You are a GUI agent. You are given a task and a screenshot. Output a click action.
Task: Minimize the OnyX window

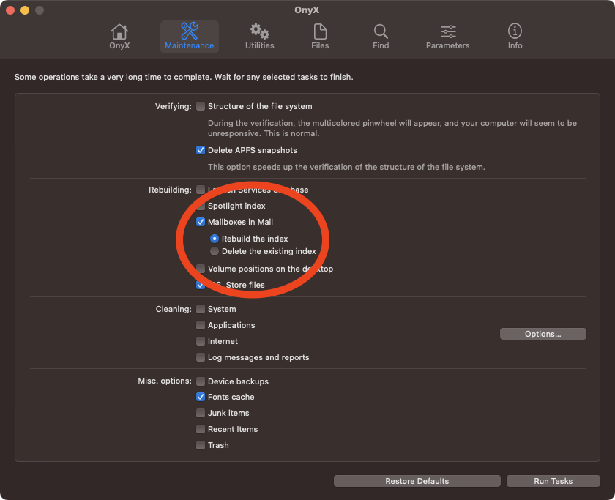click(25, 10)
